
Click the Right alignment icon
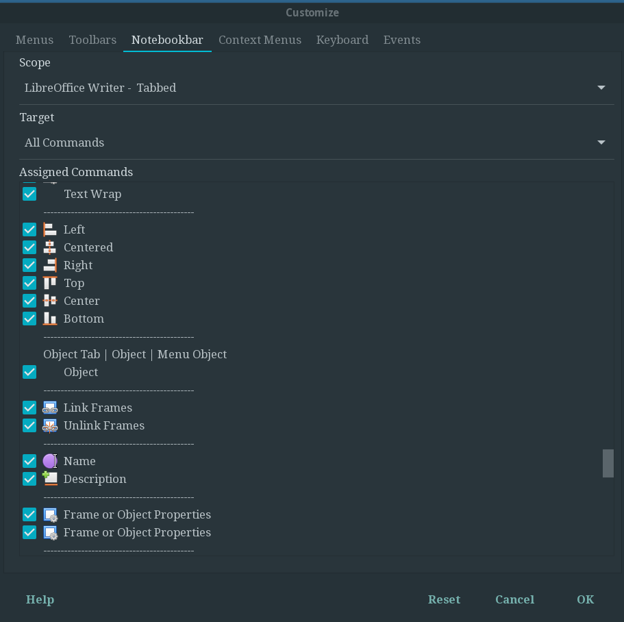50,265
